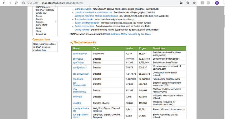Focus the address bar URL field
This screenshot has height=119, width=225.
(x=109, y=3)
